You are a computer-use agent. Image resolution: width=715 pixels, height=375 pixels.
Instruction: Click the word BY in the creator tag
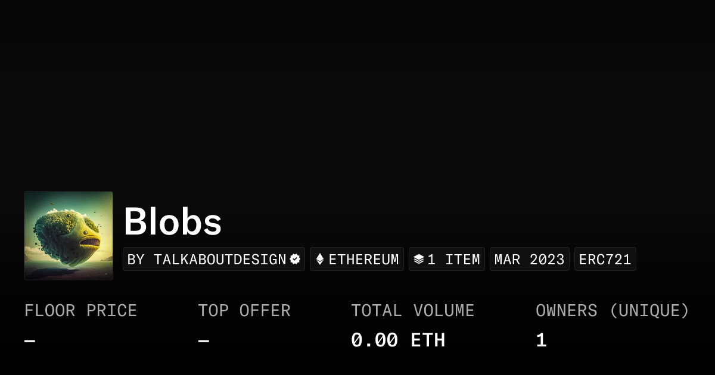[x=136, y=260]
